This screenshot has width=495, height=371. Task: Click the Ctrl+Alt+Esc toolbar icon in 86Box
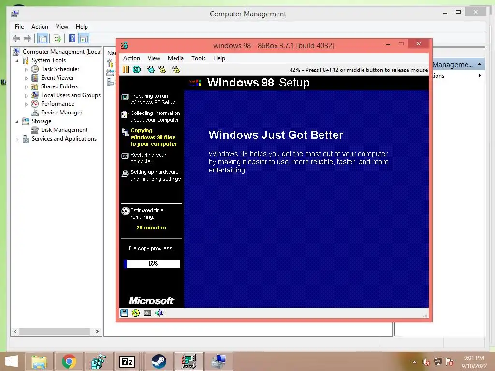click(162, 70)
